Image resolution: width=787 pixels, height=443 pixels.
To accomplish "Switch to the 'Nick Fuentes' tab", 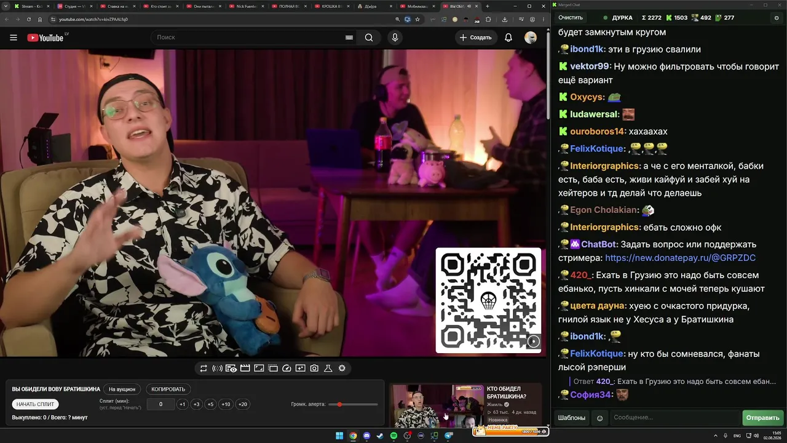I will point(247,6).
